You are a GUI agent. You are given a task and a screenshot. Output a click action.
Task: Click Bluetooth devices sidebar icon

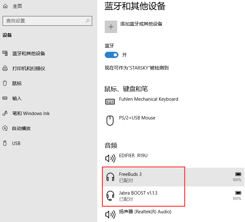5,53
